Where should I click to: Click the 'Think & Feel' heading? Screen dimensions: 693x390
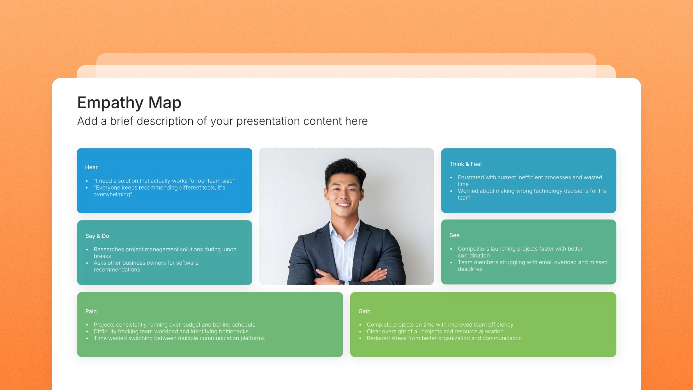pos(465,164)
